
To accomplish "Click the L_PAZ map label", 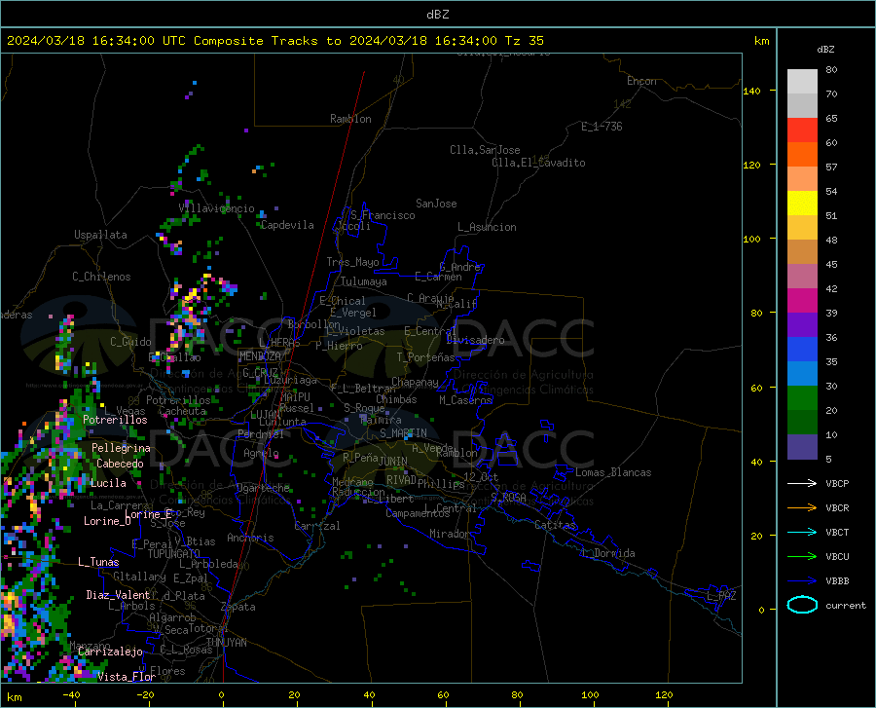I will [x=721, y=596].
